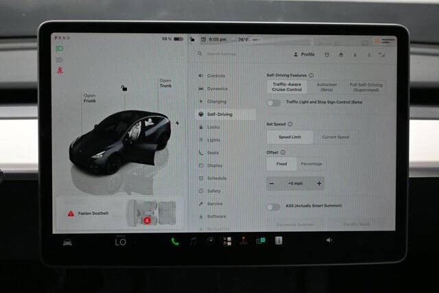Open the Profile menu
Screen dimensions: 439x293
[x=304, y=55]
